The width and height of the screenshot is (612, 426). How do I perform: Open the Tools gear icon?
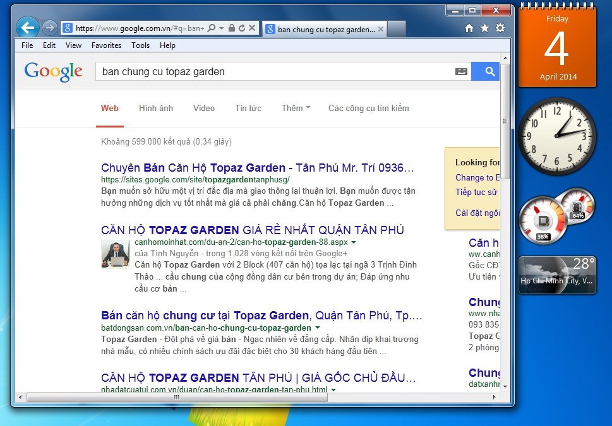tap(500, 28)
